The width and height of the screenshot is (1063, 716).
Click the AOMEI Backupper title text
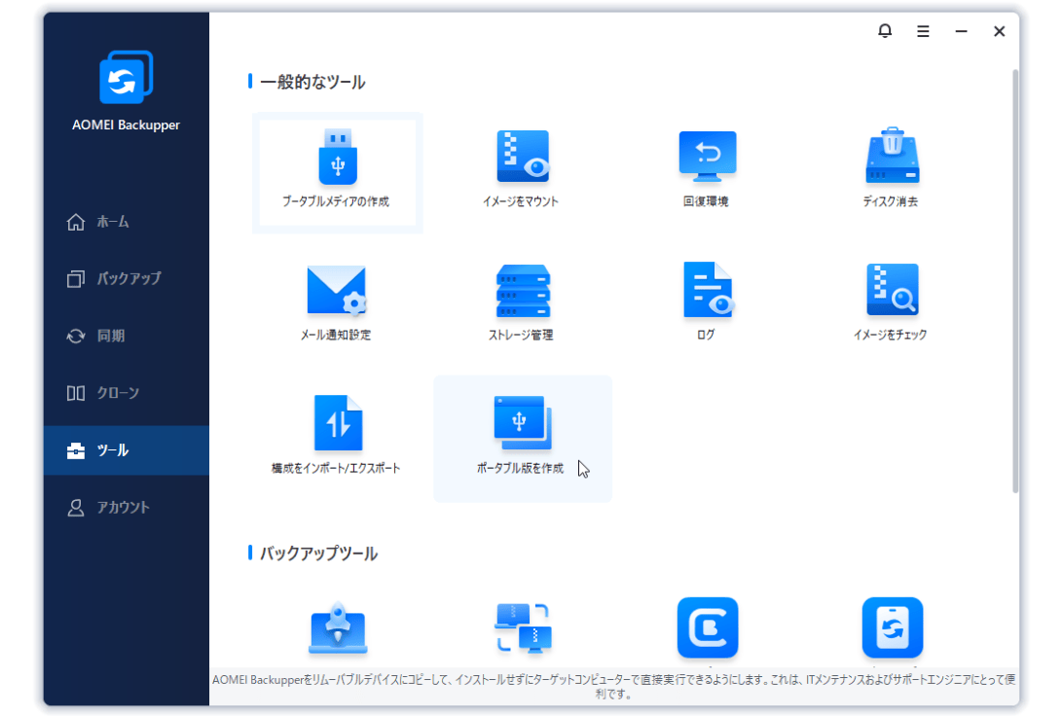tap(127, 125)
